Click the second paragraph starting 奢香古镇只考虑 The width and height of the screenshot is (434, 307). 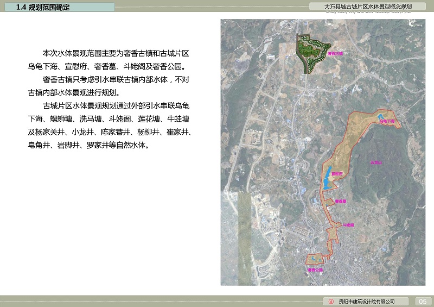[108, 86]
